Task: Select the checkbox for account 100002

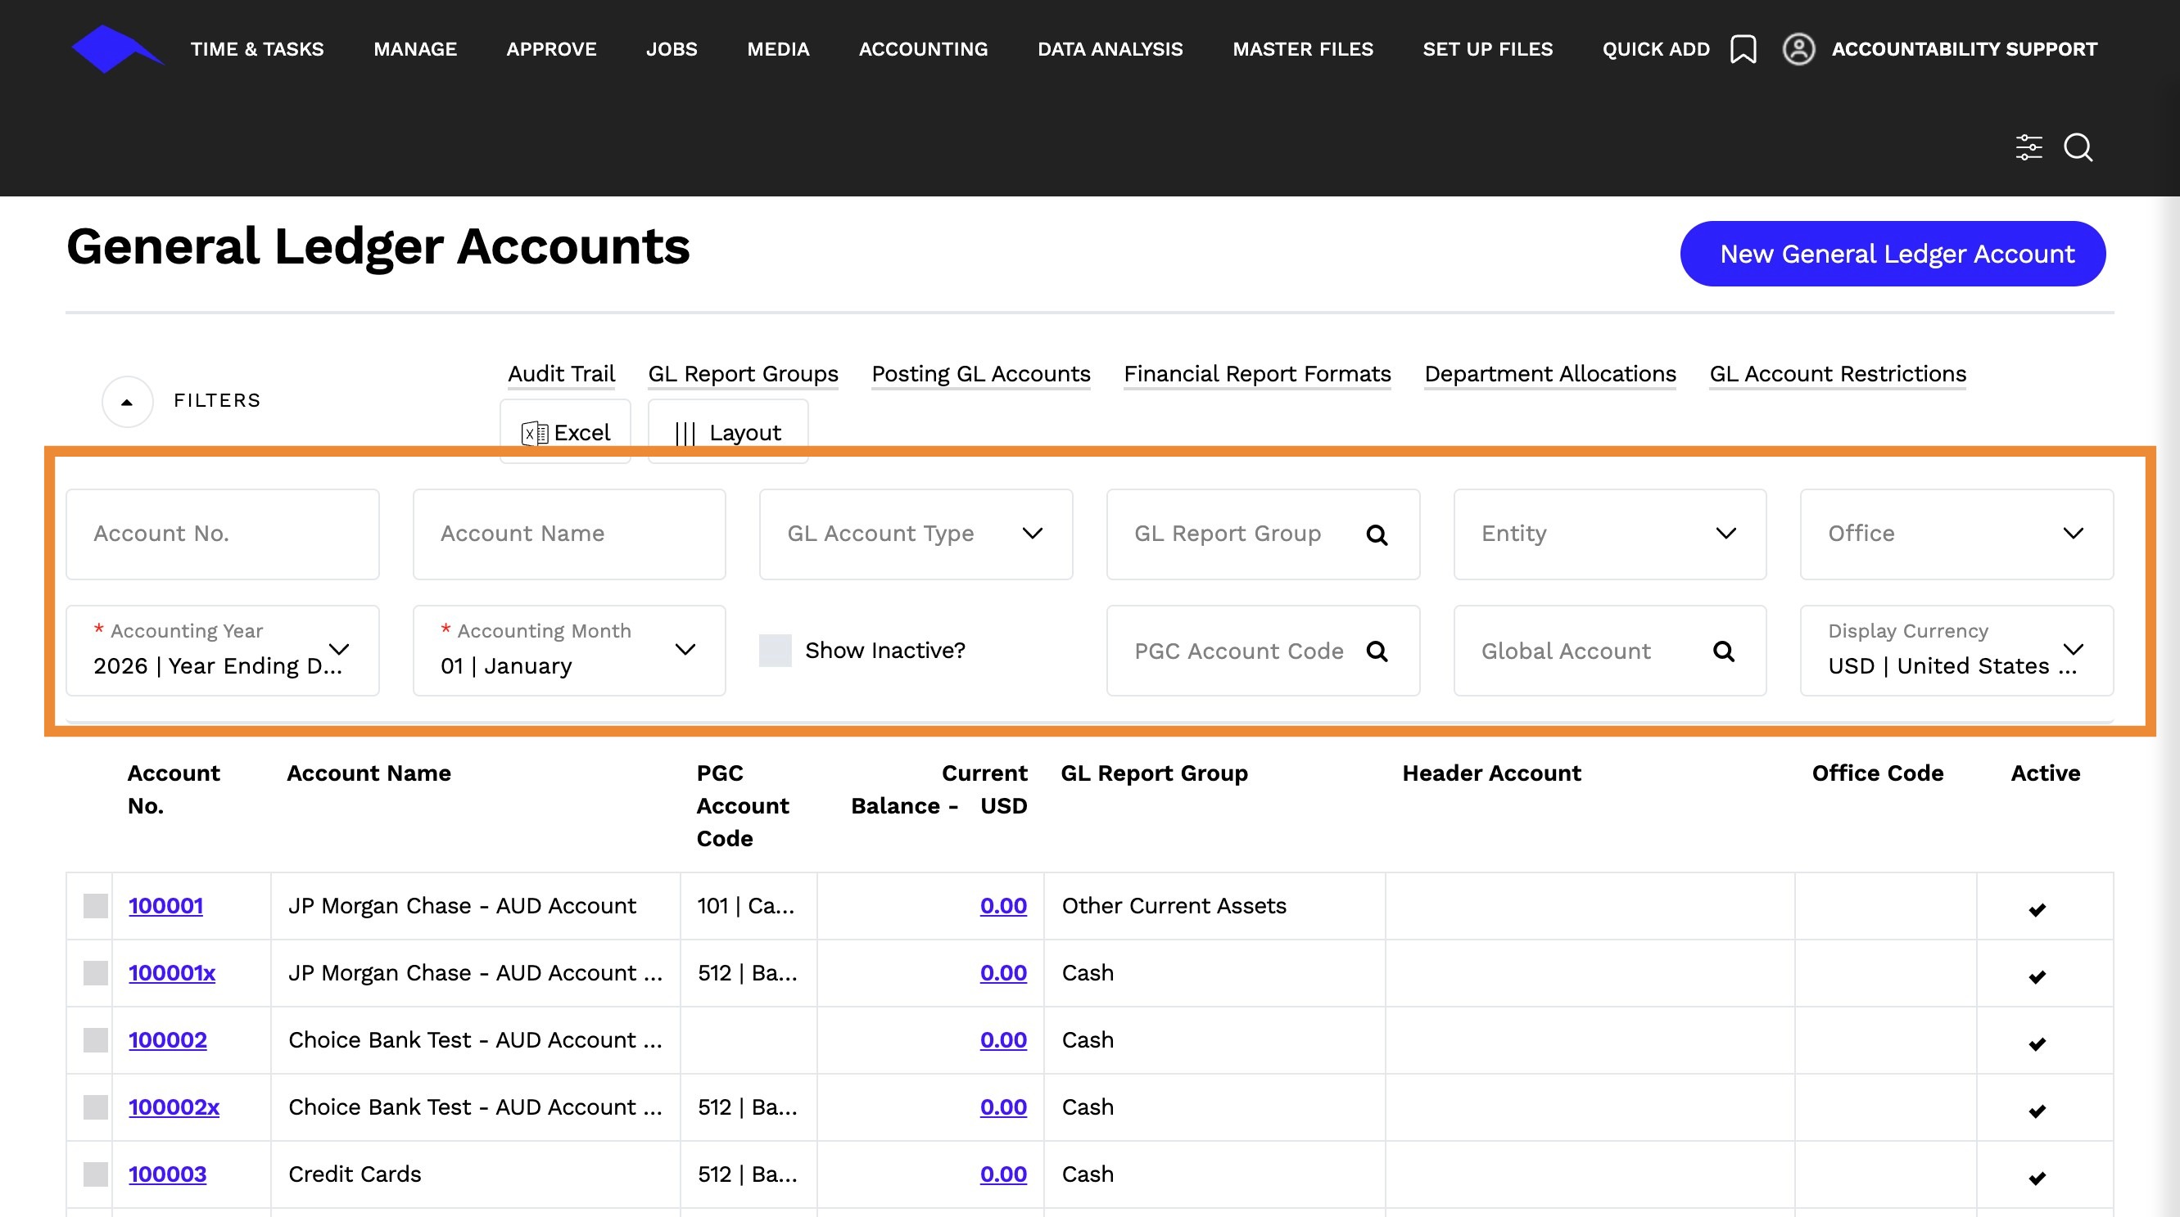Action: (96, 1040)
